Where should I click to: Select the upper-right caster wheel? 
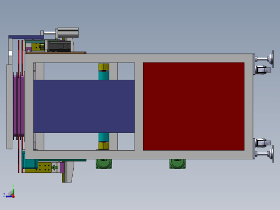[x=264, y=70]
